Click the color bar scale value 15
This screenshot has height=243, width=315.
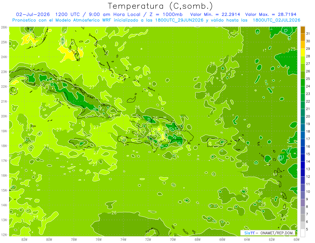pyautogui.click(x=308, y=154)
